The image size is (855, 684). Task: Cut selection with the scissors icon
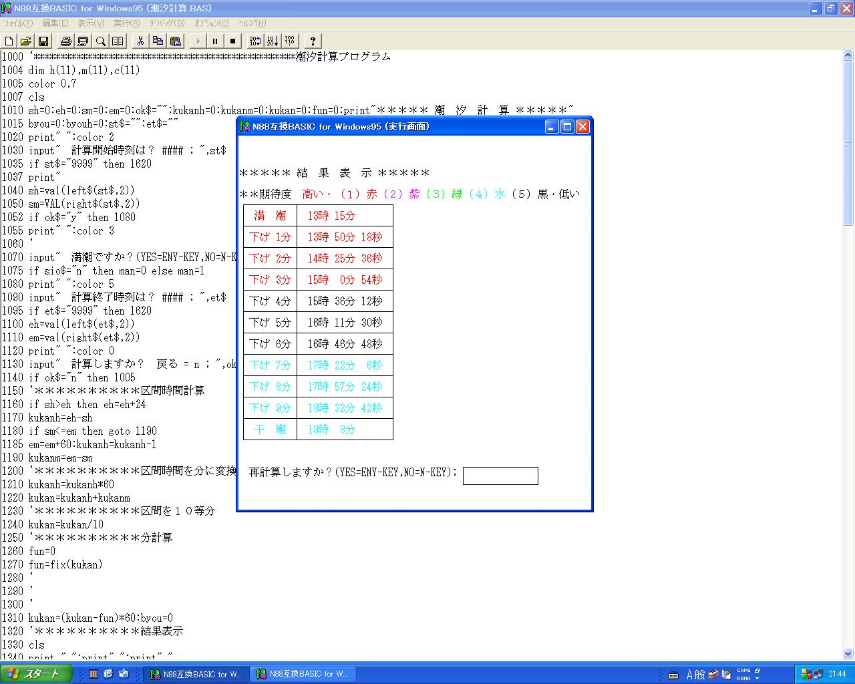click(x=140, y=41)
